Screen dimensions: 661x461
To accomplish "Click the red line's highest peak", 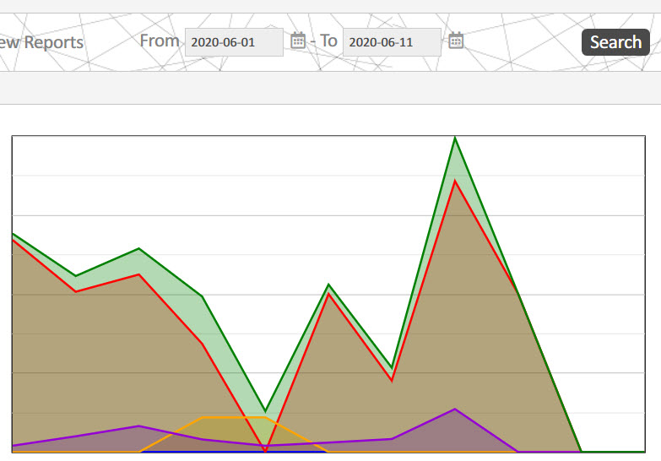I will click(x=455, y=182).
